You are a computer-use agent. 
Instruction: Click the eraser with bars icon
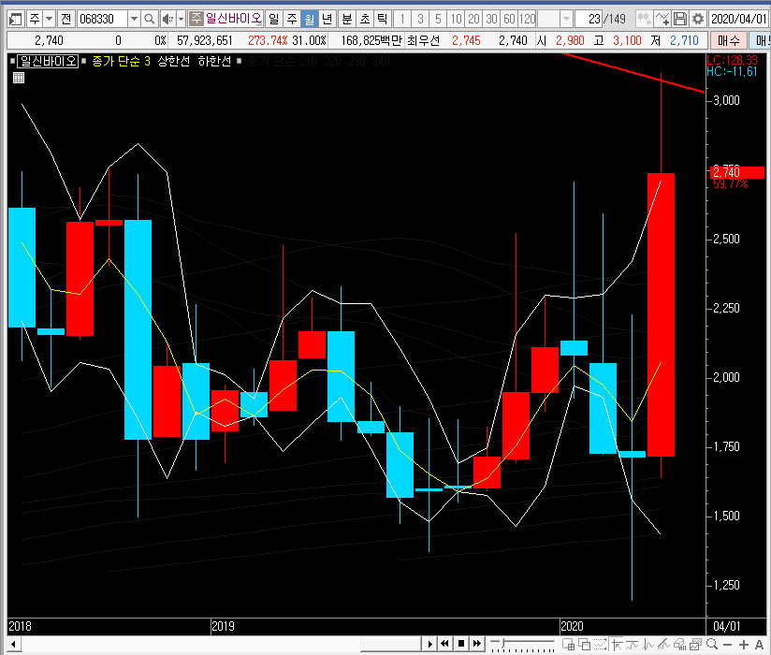pyautogui.click(x=679, y=644)
